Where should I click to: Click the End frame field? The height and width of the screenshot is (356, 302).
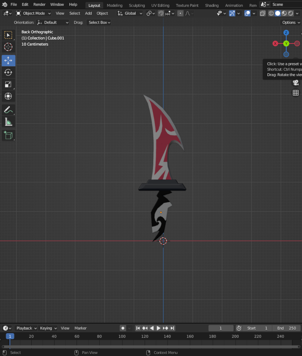[x=286, y=328]
